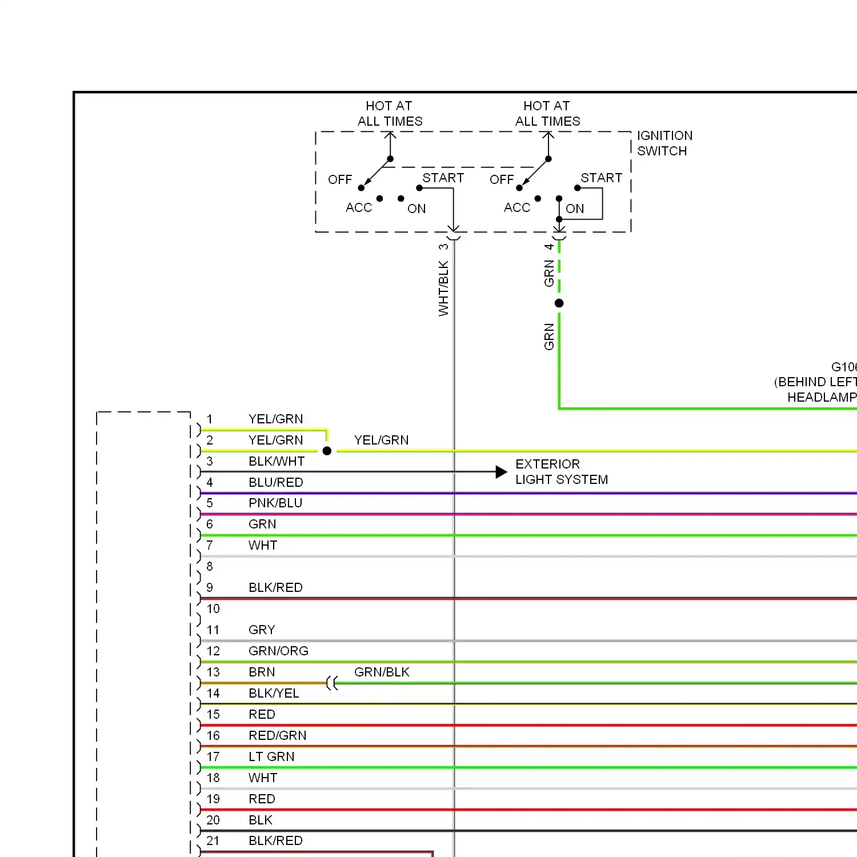The image size is (857, 857).
Task: Click the upper GRN vertical wire label
Action: coord(549,273)
